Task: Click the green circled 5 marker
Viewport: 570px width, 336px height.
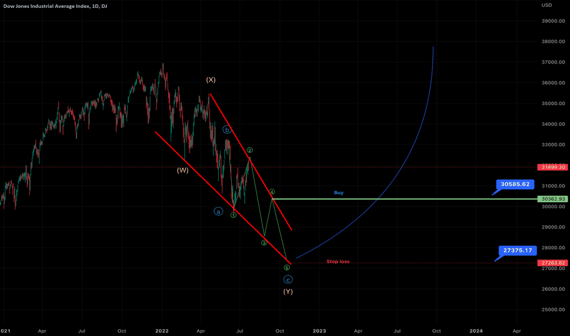Action: coord(287,268)
